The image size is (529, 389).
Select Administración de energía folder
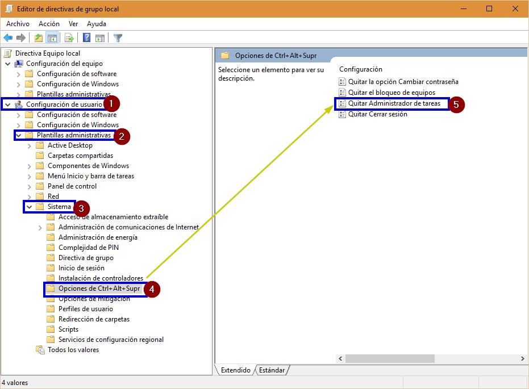[x=98, y=237]
